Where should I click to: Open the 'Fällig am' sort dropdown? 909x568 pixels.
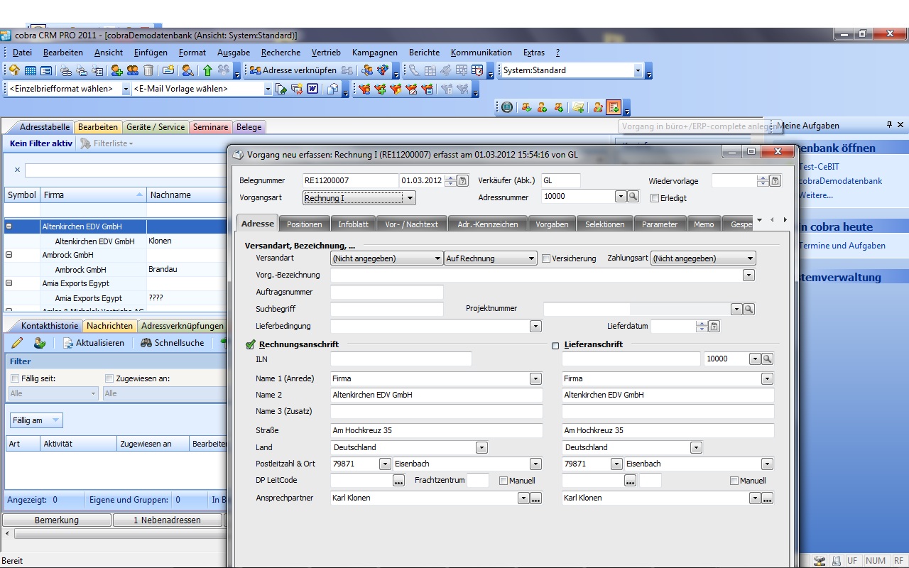click(x=36, y=420)
